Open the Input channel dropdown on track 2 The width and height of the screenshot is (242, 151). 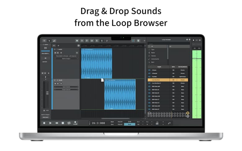click(x=66, y=87)
